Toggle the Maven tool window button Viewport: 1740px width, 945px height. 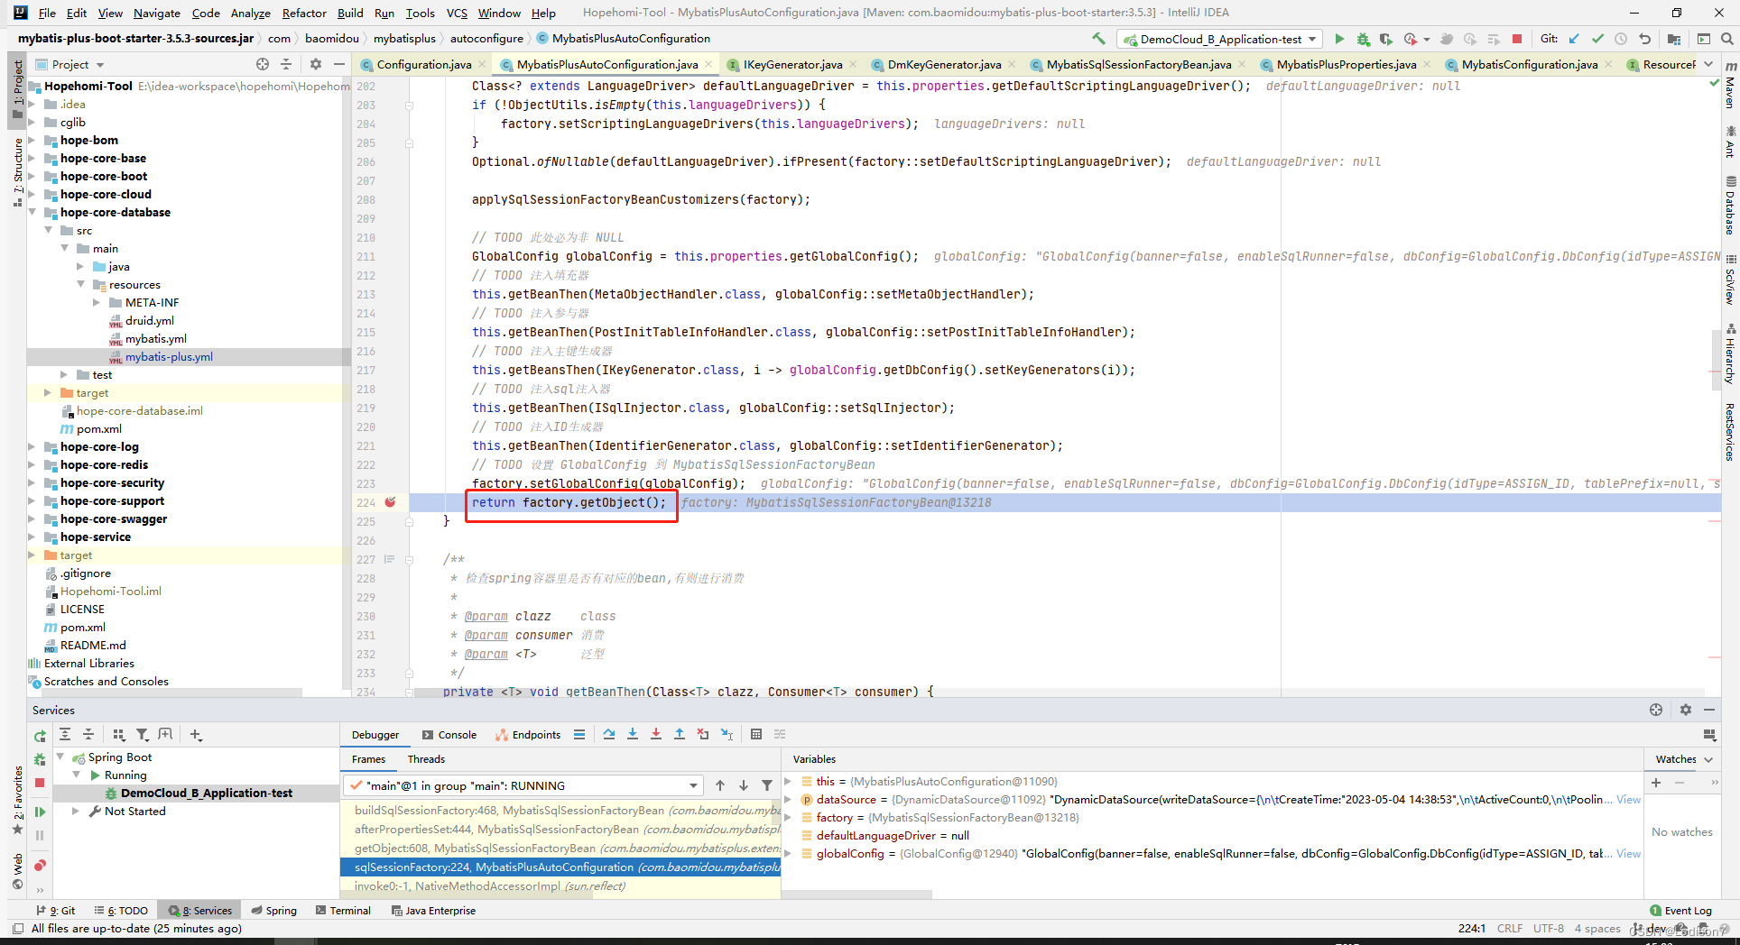[1730, 86]
